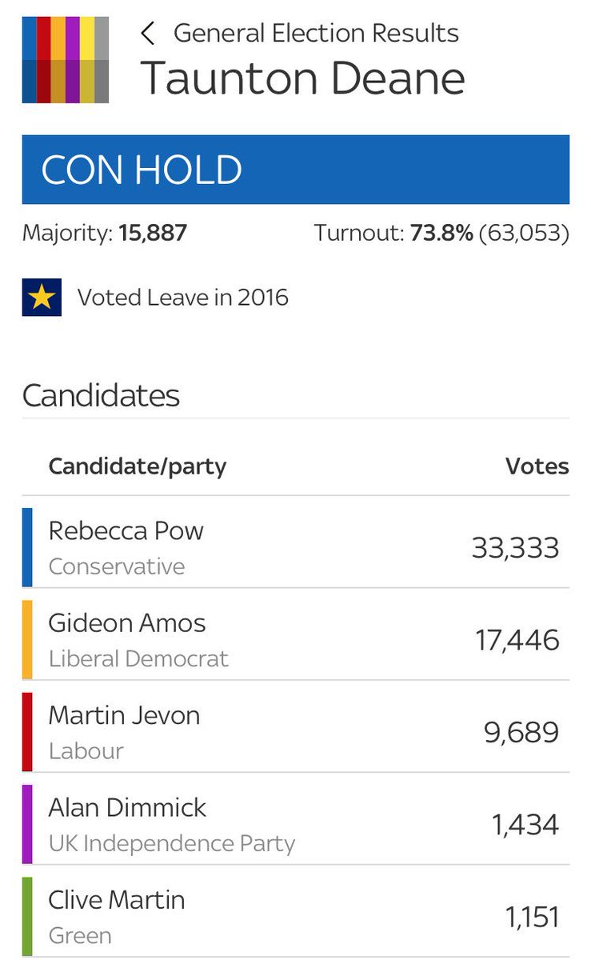Tap the CON HOLD blue banner
591x960 pixels.
click(x=296, y=170)
